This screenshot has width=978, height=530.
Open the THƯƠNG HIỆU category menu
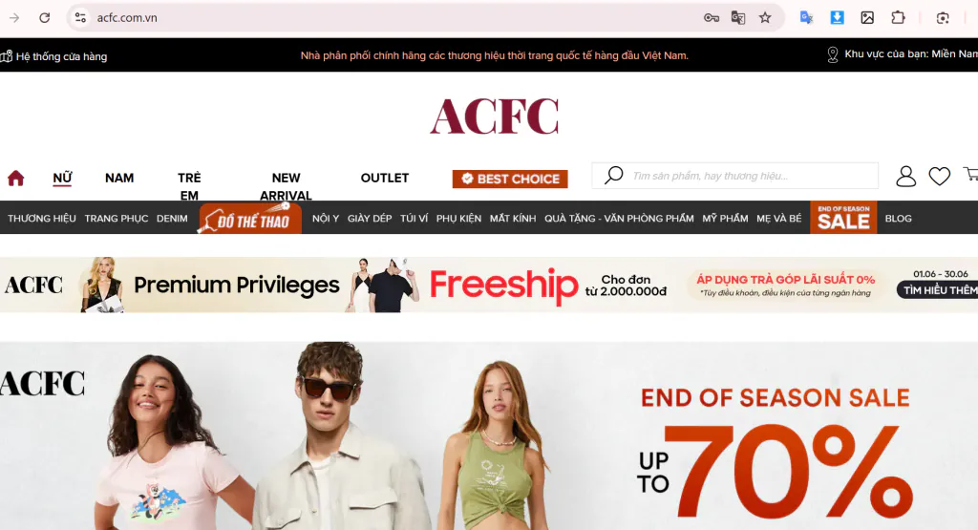pos(42,219)
